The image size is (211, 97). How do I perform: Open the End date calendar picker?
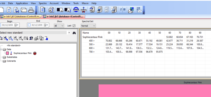point(46,25)
